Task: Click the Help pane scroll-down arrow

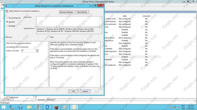Action: click(x=102, y=86)
